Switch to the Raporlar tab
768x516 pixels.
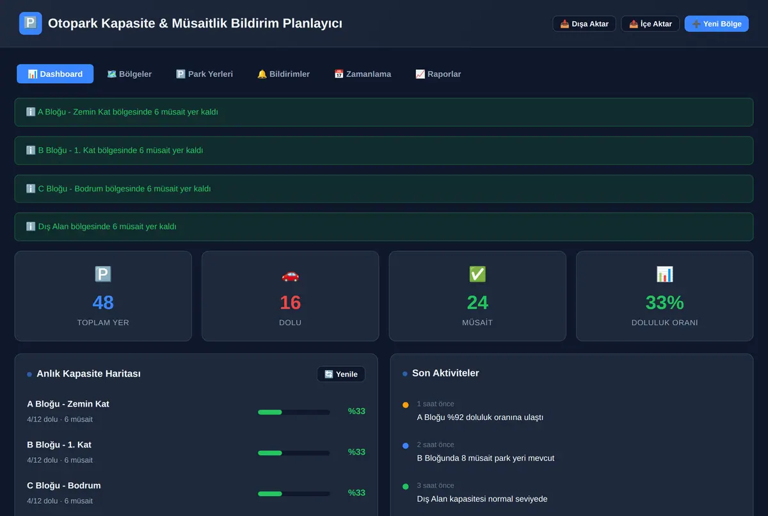pyautogui.click(x=438, y=74)
